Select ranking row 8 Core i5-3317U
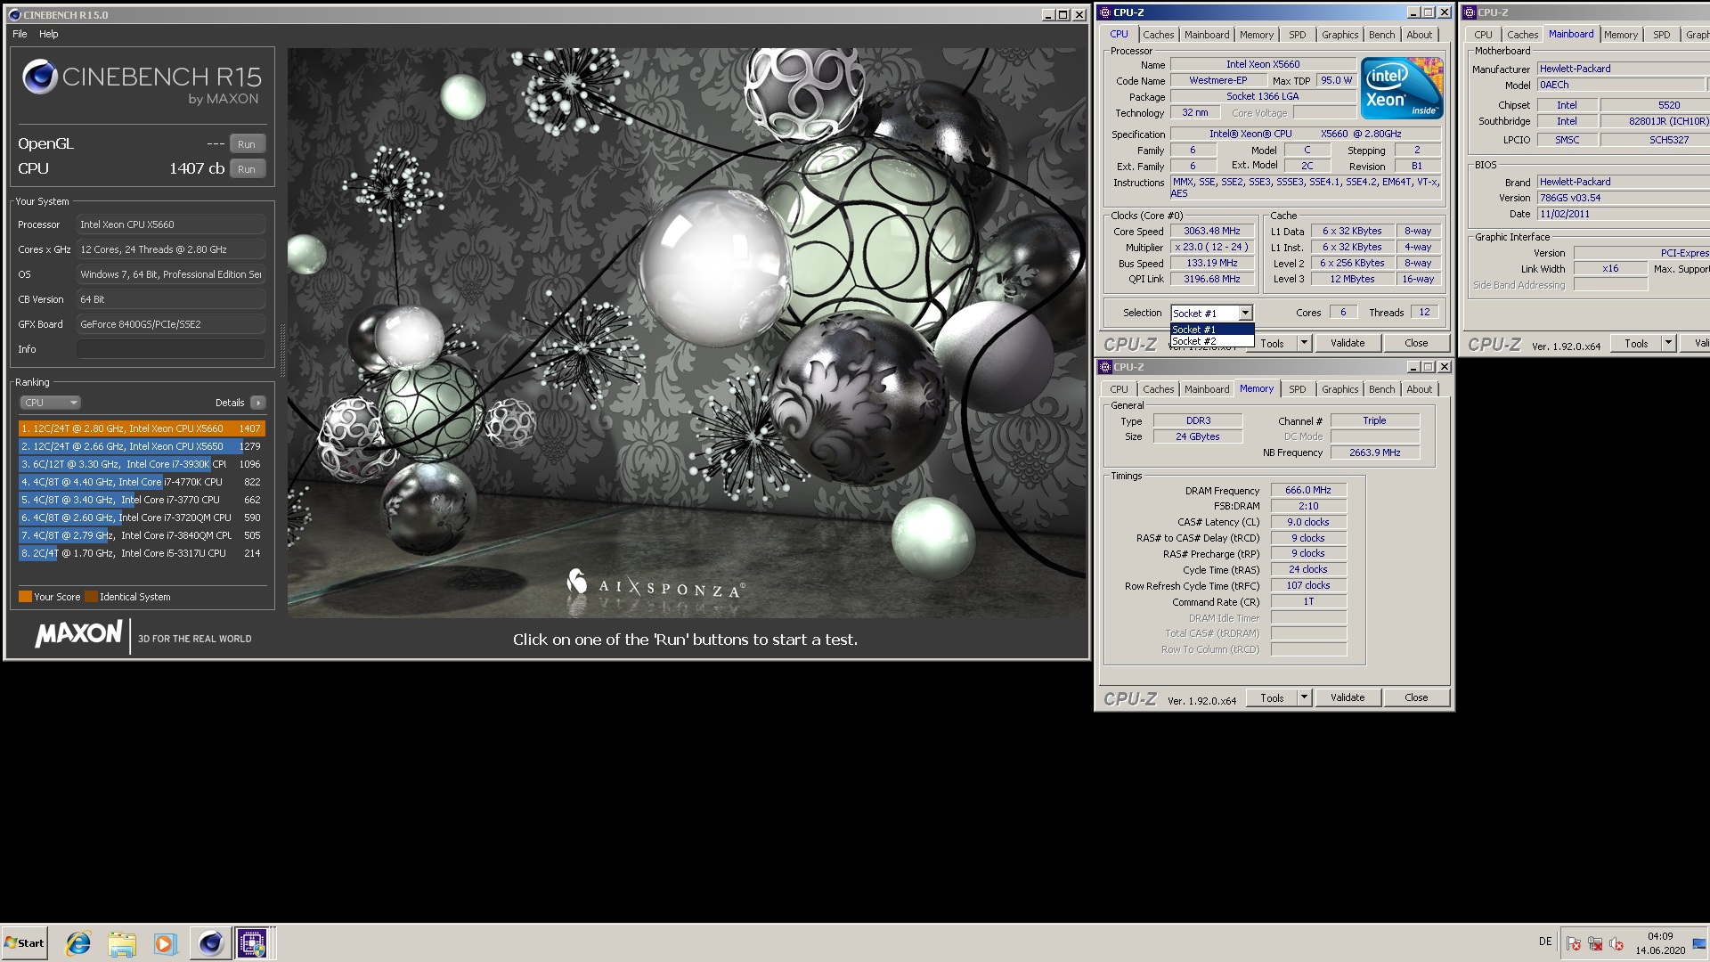Image resolution: width=1710 pixels, height=962 pixels. pos(142,553)
